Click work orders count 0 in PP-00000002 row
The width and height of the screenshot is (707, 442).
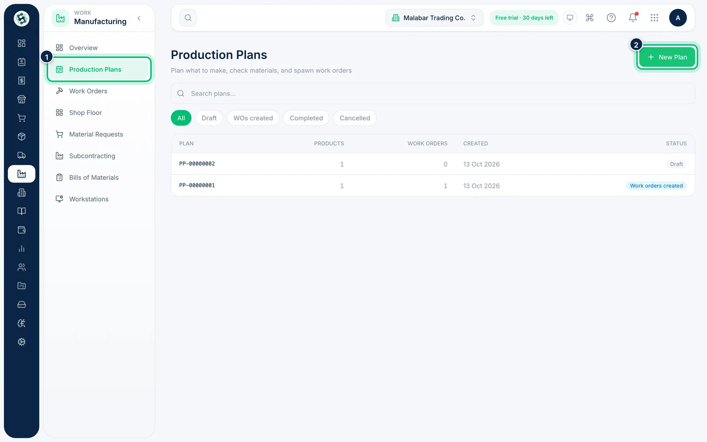(x=445, y=164)
